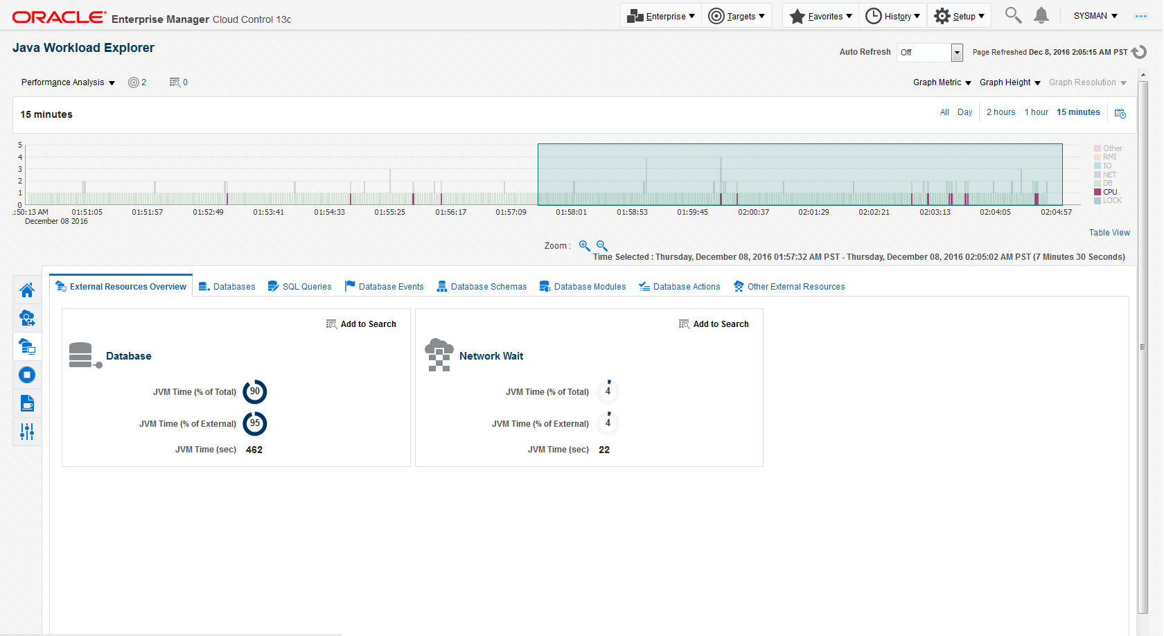This screenshot has width=1164, height=636.
Task: Open the Java file icon in sidebar
Action: coord(27,403)
